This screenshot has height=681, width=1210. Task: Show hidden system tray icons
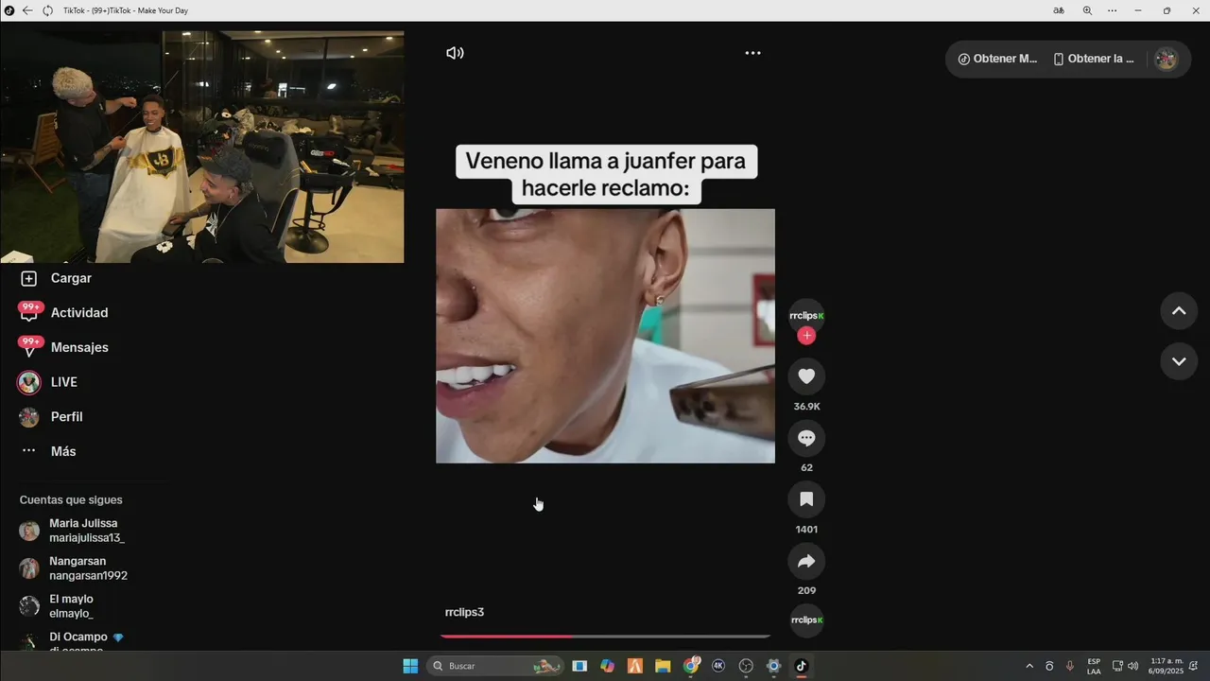pyautogui.click(x=1029, y=666)
